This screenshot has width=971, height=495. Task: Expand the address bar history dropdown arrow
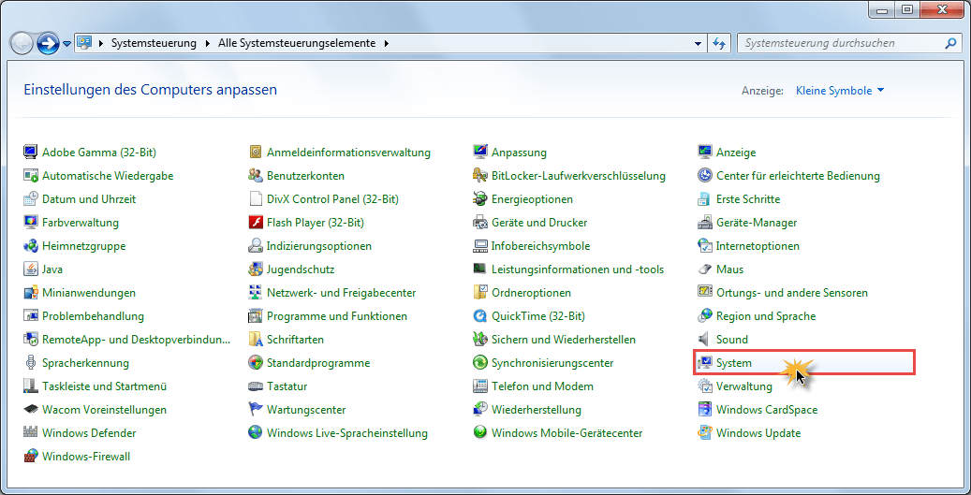click(x=699, y=43)
